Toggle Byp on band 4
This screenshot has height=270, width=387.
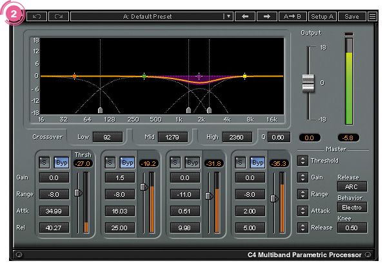pos(257,163)
